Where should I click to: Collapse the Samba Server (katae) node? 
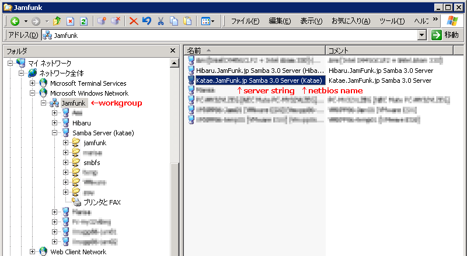(54, 133)
